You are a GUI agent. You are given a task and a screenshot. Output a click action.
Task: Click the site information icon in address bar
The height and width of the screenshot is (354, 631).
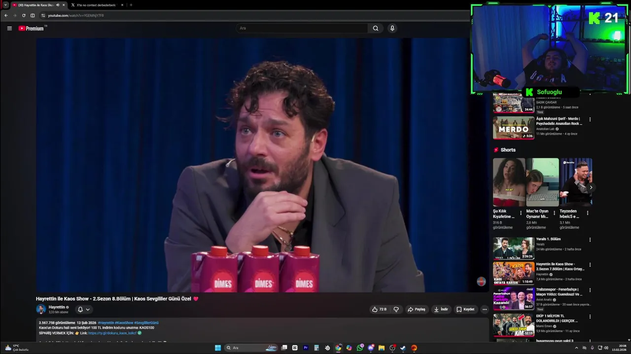point(43,15)
